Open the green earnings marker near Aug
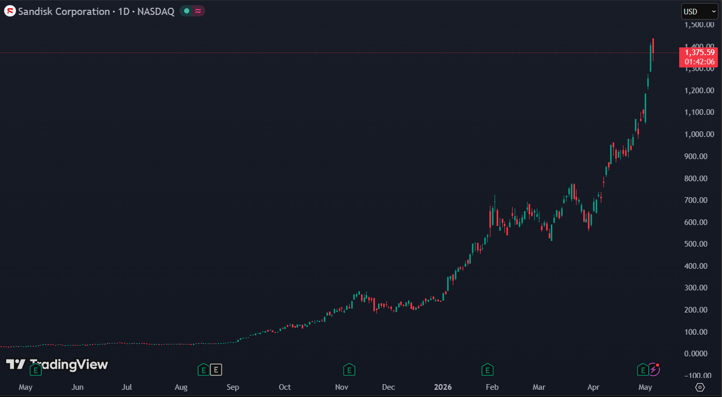This screenshot has height=397, width=722. click(204, 369)
